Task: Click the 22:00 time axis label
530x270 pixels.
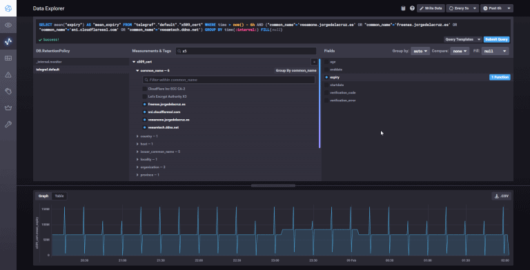Action: click(199, 260)
